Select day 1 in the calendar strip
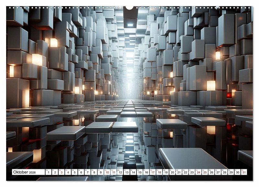This screenshot has height=187, width=259. point(49,172)
